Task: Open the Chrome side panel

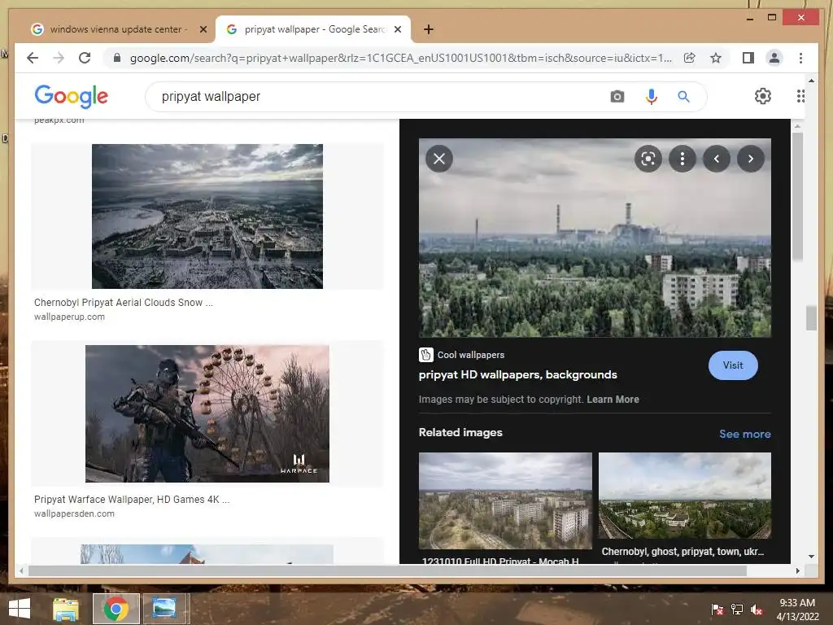Action: pos(748,58)
